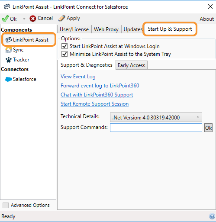The image size is (216, 222).
Task: Click the Apply pencil icon
Action: (x=61, y=18)
